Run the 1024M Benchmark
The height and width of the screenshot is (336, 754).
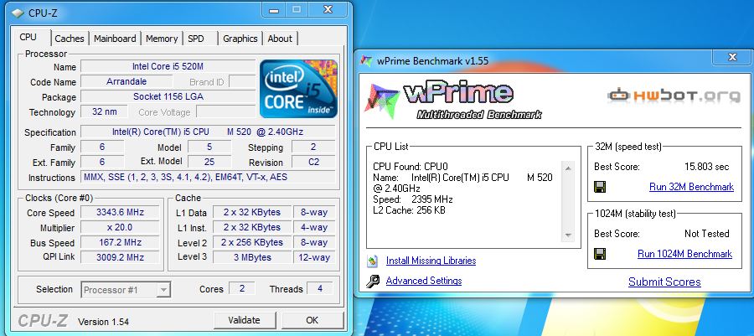click(684, 254)
